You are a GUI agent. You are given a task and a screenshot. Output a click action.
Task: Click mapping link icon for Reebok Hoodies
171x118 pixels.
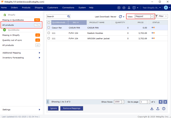[153, 33]
